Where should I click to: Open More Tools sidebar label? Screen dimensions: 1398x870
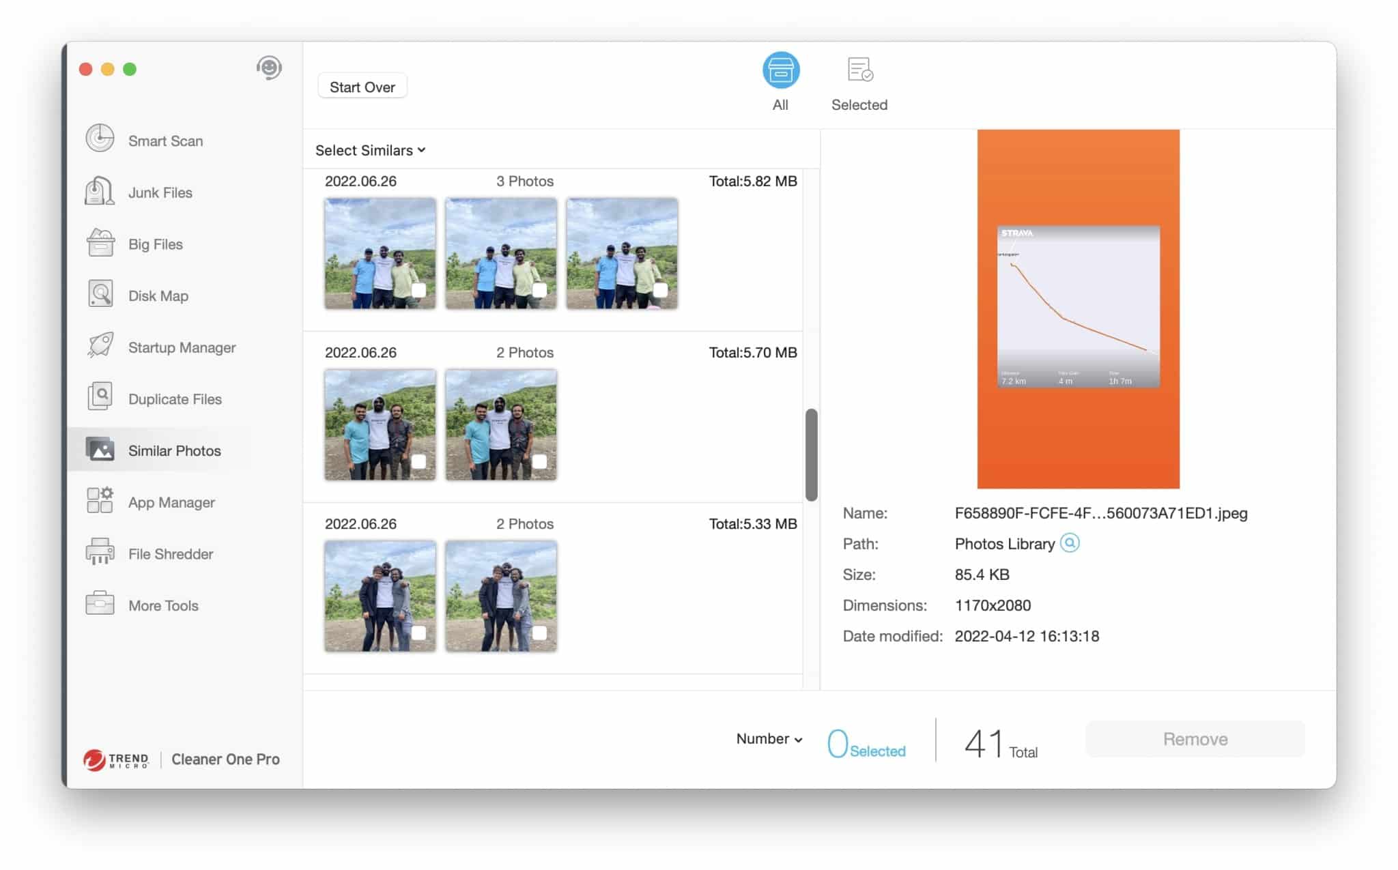[x=164, y=605]
